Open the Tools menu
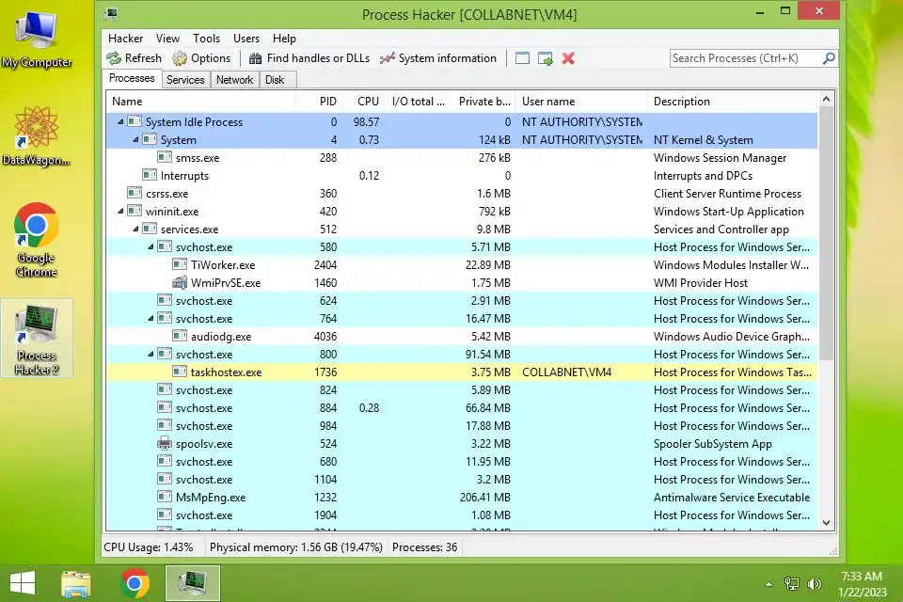This screenshot has height=602, width=903. pos(206,39)
